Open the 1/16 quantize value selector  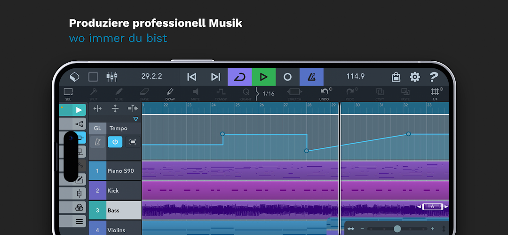coord(268,94)
